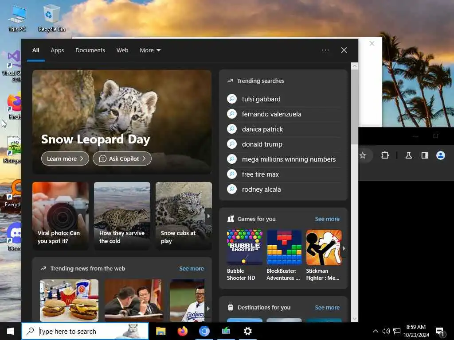The image size is (454, 340).
Task: Click the bookmark star in the browser window
Action: click(363, 155)
